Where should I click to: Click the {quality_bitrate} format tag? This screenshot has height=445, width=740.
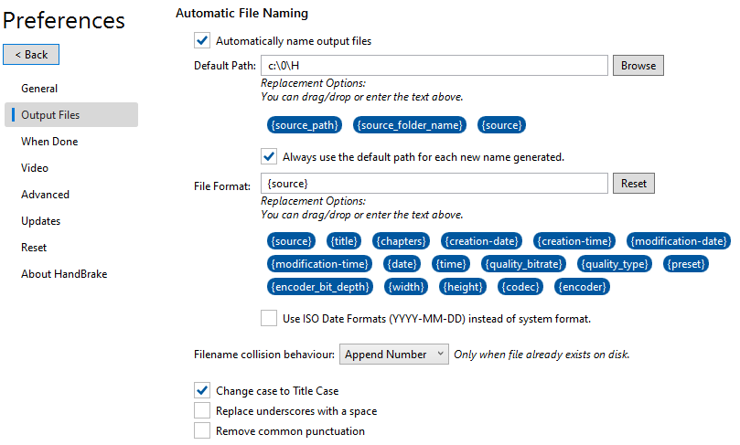(x=526, y=263)
